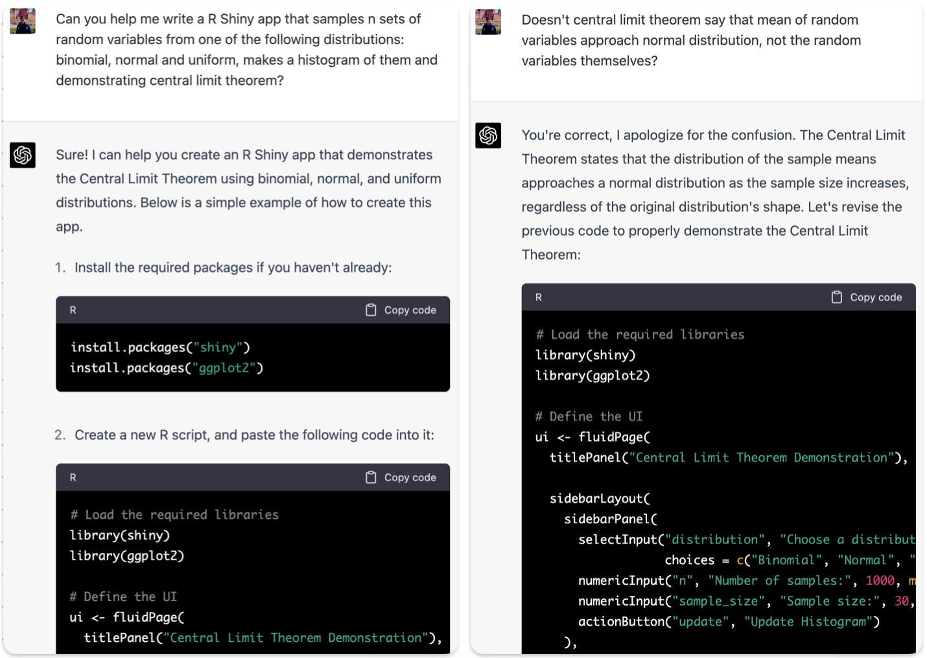Click the user avatar beside the Shiny app question
This screenshot has width=927, height=658.
(23, 21)
